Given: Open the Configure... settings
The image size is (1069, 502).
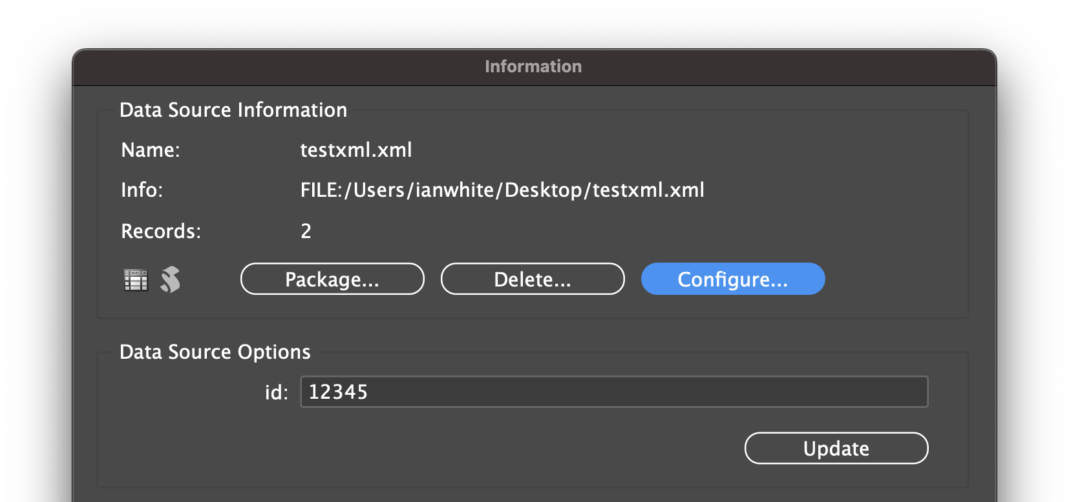Looking at the screenshot, I should pyautogui.click(x=732, y=279).
